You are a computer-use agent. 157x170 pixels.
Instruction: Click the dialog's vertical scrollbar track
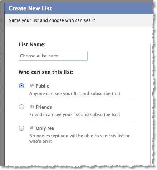151,105
